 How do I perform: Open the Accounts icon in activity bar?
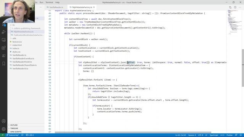(4, 121)
